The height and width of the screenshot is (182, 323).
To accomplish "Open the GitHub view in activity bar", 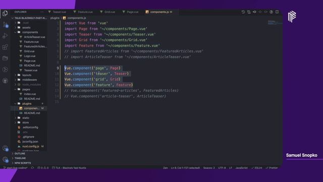I will click(x=5, y=80).
